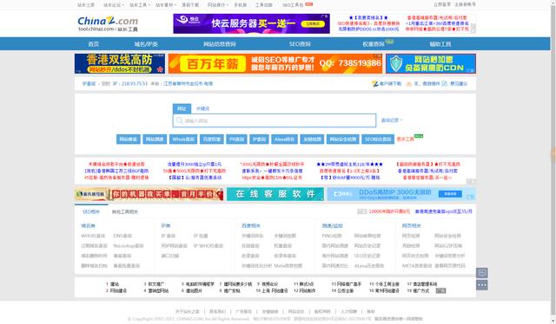This screenshot has width=556, height=324.
Task: Switch to the 关键词 search tab
Action: tap(202, 108)
